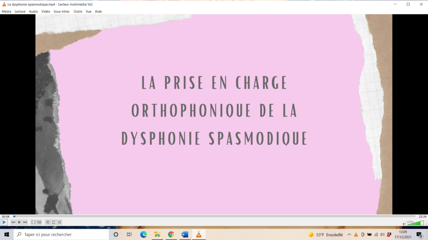Screen dimensions: 428x240
Task: Click the playback seek bar
Action: pyautogui.click(x=209, y=216)
